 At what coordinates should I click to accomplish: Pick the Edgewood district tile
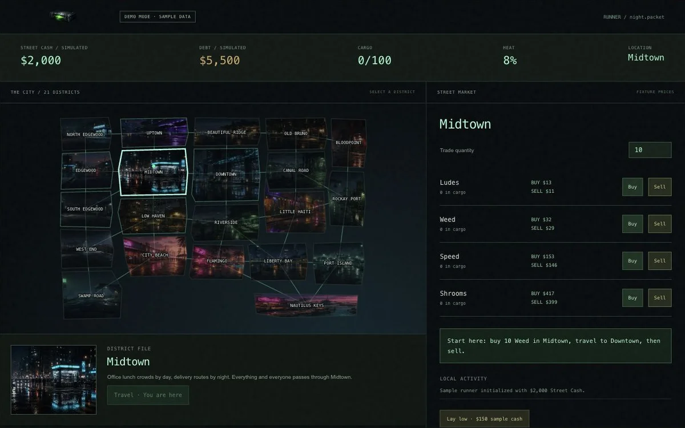tap(86, 170)
